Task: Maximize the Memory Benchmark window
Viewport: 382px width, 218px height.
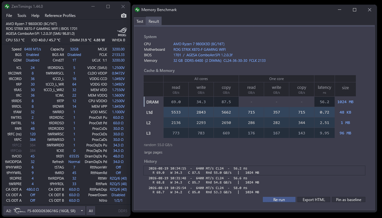Action: 355,10
